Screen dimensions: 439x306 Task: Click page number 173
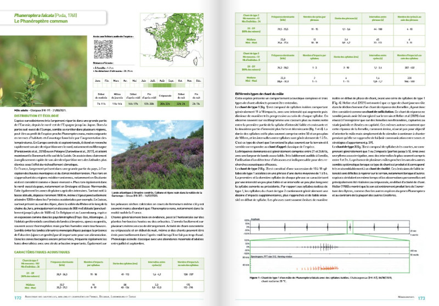(x=422, y=298)
